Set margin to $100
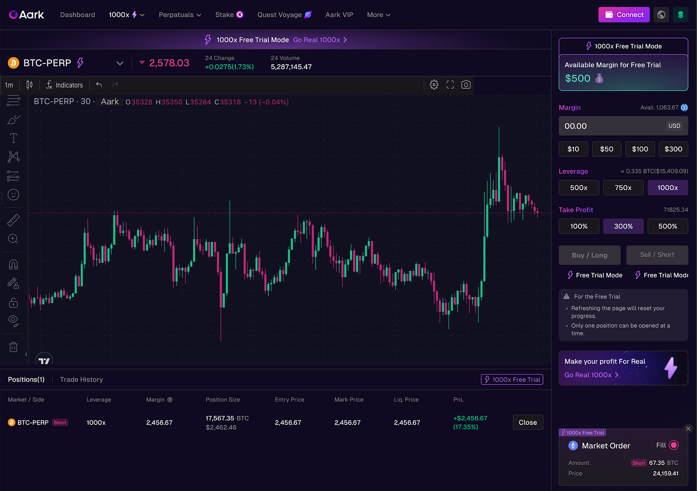 [640, 149]
